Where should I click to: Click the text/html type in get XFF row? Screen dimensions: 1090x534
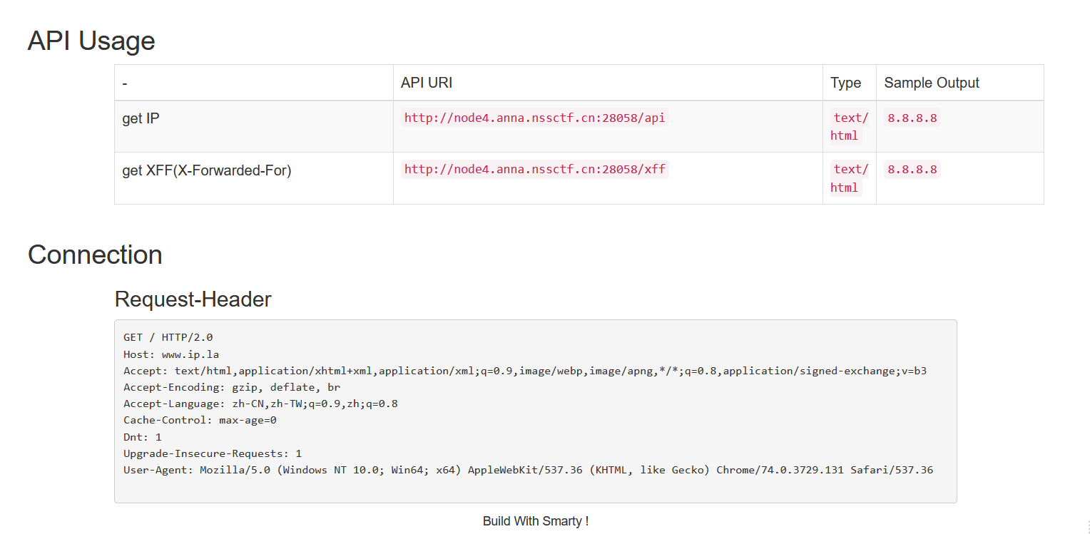coord(849,178)
